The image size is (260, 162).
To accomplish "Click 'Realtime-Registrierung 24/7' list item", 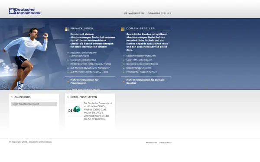I will coord(141,56).
